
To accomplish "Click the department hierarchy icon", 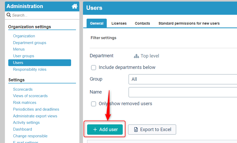I will click(136, 56).
